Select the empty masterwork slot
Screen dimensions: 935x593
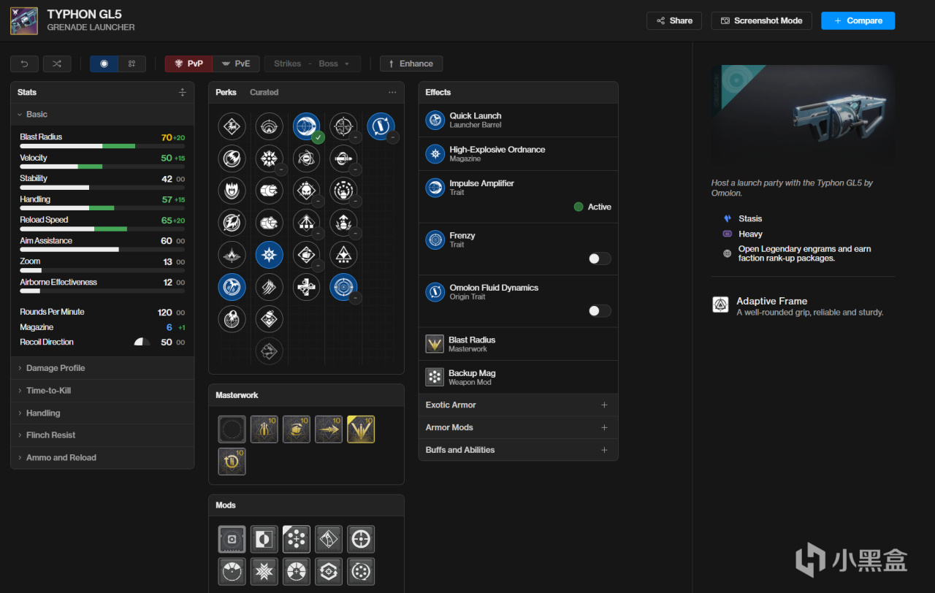click(232, 429)
